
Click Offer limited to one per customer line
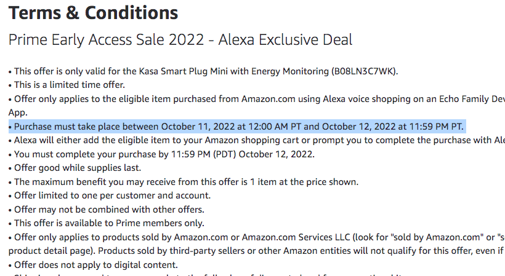(x=110, y=195)
